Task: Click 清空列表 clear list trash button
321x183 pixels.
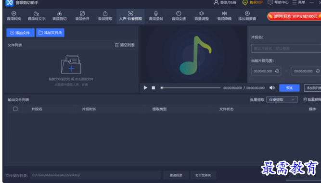Action: click(x=125, y=45)
